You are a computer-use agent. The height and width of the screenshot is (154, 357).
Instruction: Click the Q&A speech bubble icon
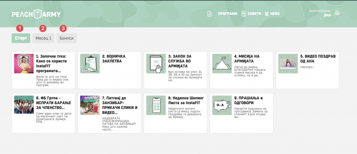tap(222, 105)
